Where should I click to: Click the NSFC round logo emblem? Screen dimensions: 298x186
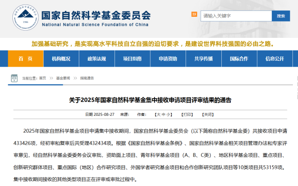[x=25, y=18]
